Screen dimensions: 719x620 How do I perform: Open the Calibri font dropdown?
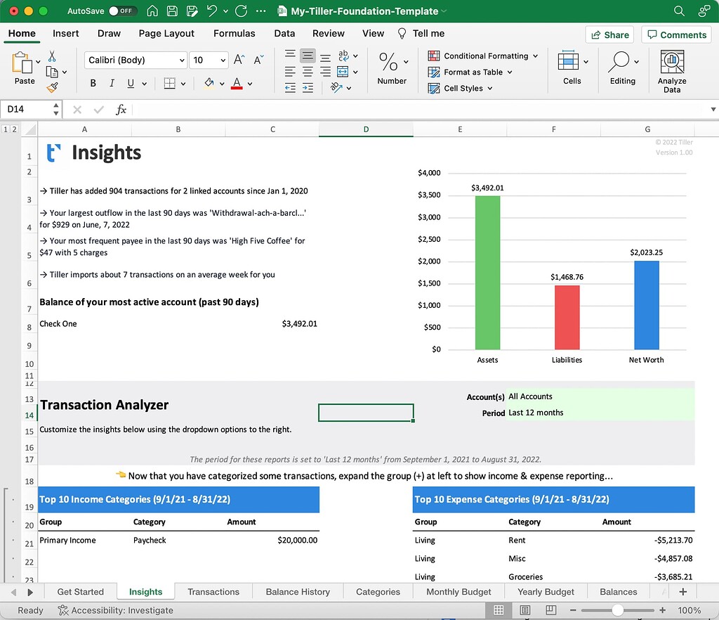tap(181, 60)
